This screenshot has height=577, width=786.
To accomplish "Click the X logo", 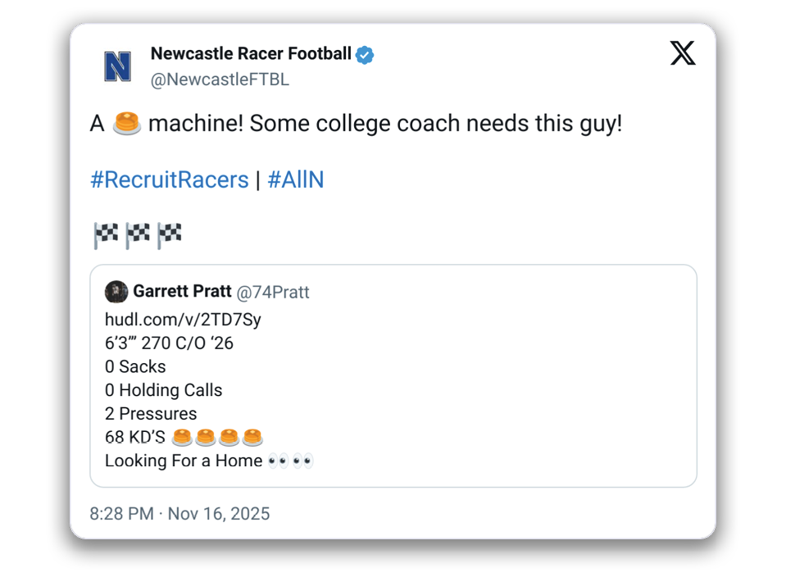I will pos(682,53).
